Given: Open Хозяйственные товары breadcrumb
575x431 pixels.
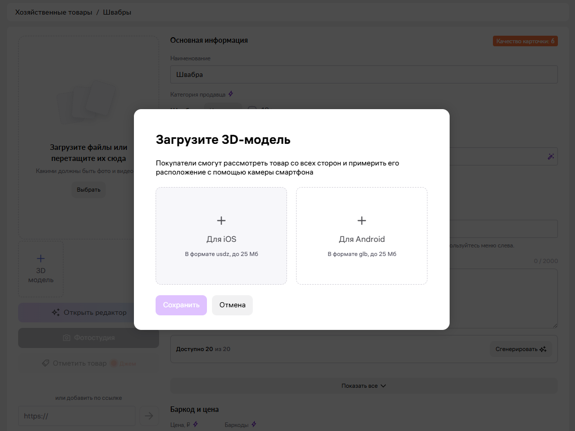Looking at the screenshot, I should (x=53, y=12).
